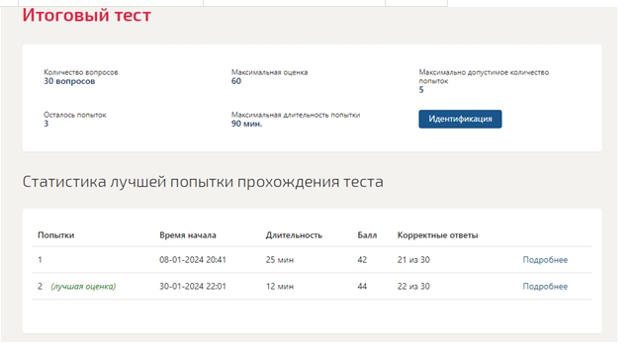Click the 30 вопросов value

click(69, 81)
